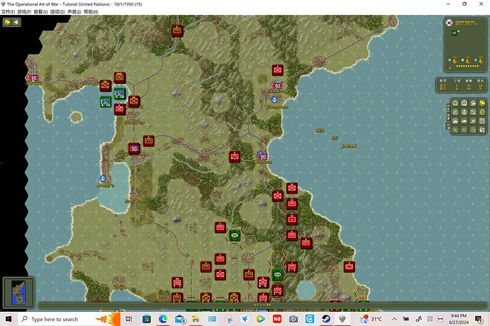Open Steam from the taskbar
The width and height of the screenshot is (490, 326).
tap(326, 319)
